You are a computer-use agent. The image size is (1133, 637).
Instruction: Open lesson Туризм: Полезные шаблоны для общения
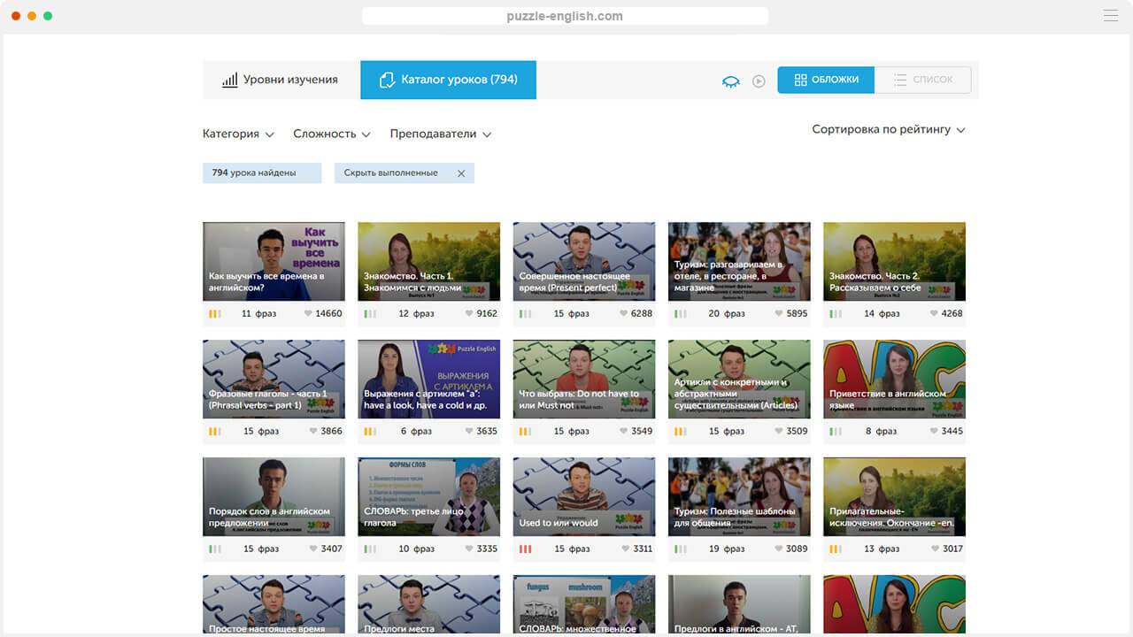click(739, 496)
